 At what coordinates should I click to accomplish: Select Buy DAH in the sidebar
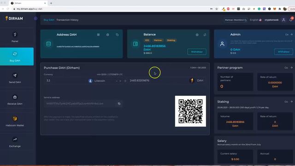pos(15,56)
